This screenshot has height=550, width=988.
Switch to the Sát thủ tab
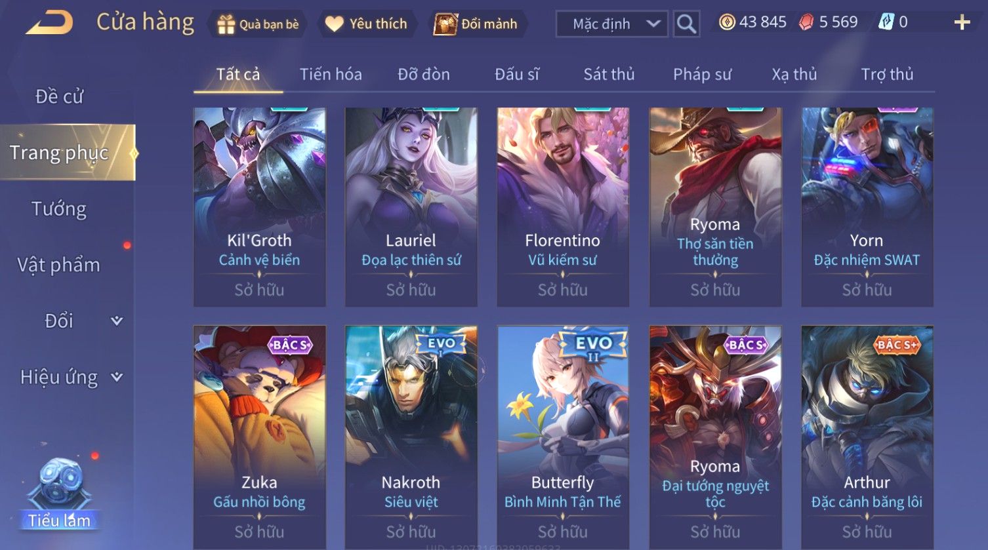click(609, 74)
